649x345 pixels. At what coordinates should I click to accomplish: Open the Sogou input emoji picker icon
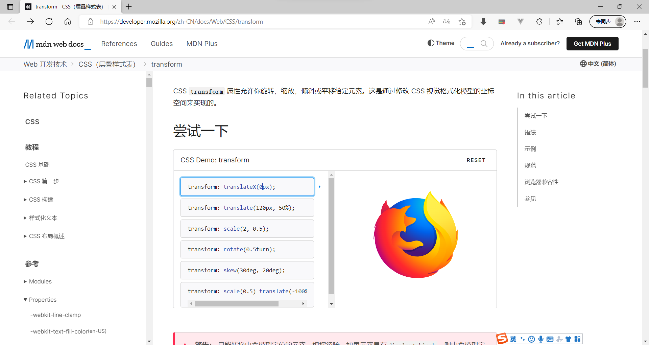[532, 339]
